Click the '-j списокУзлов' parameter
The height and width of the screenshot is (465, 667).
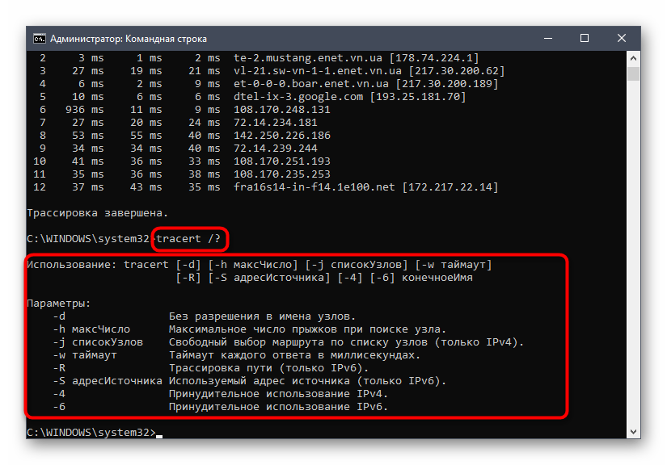point(98,342)
